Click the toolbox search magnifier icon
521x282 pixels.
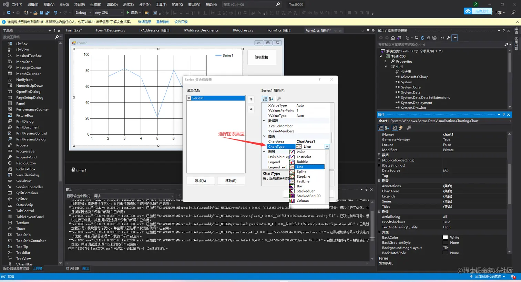[57, 37]
